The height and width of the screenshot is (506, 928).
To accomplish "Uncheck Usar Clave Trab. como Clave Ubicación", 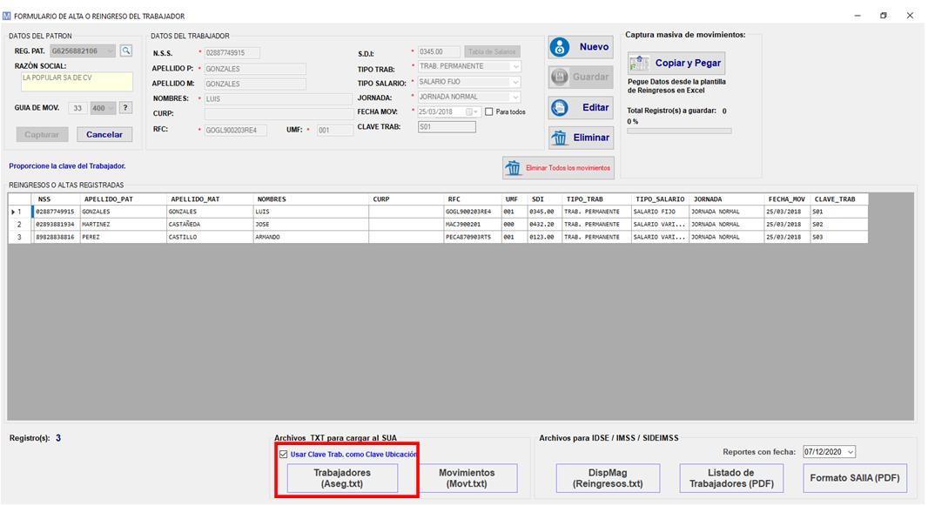I will tap(284, 455).
